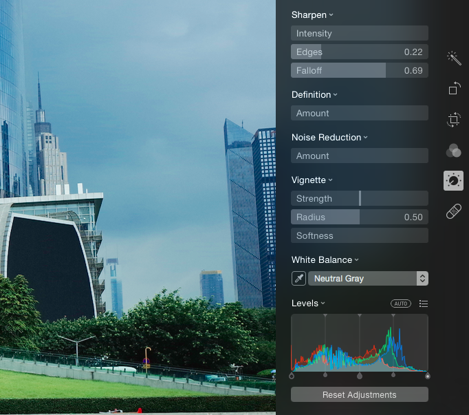Click the Levels white point handle
Image resolution: width=469 pixels, height=415 pixels.
(428, 376)
